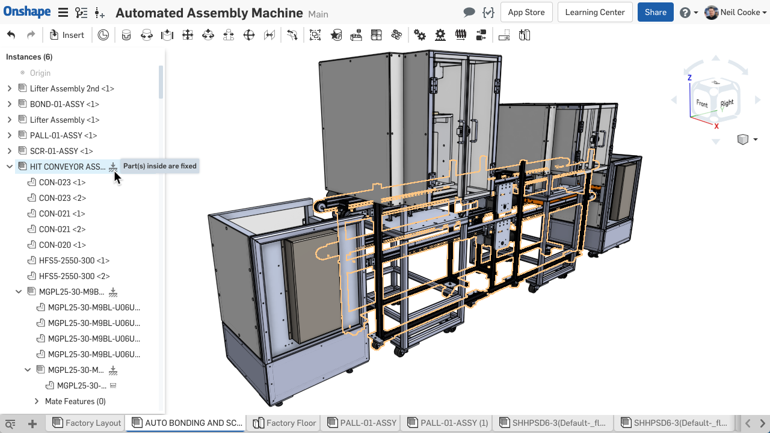Click the instance list scrollbar
Viewport: 770px width, 433px height.
point(161,81)
